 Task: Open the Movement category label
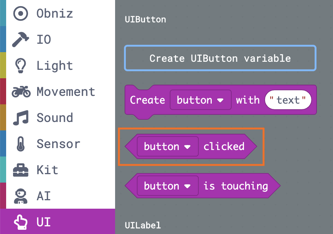pos(66,92)
